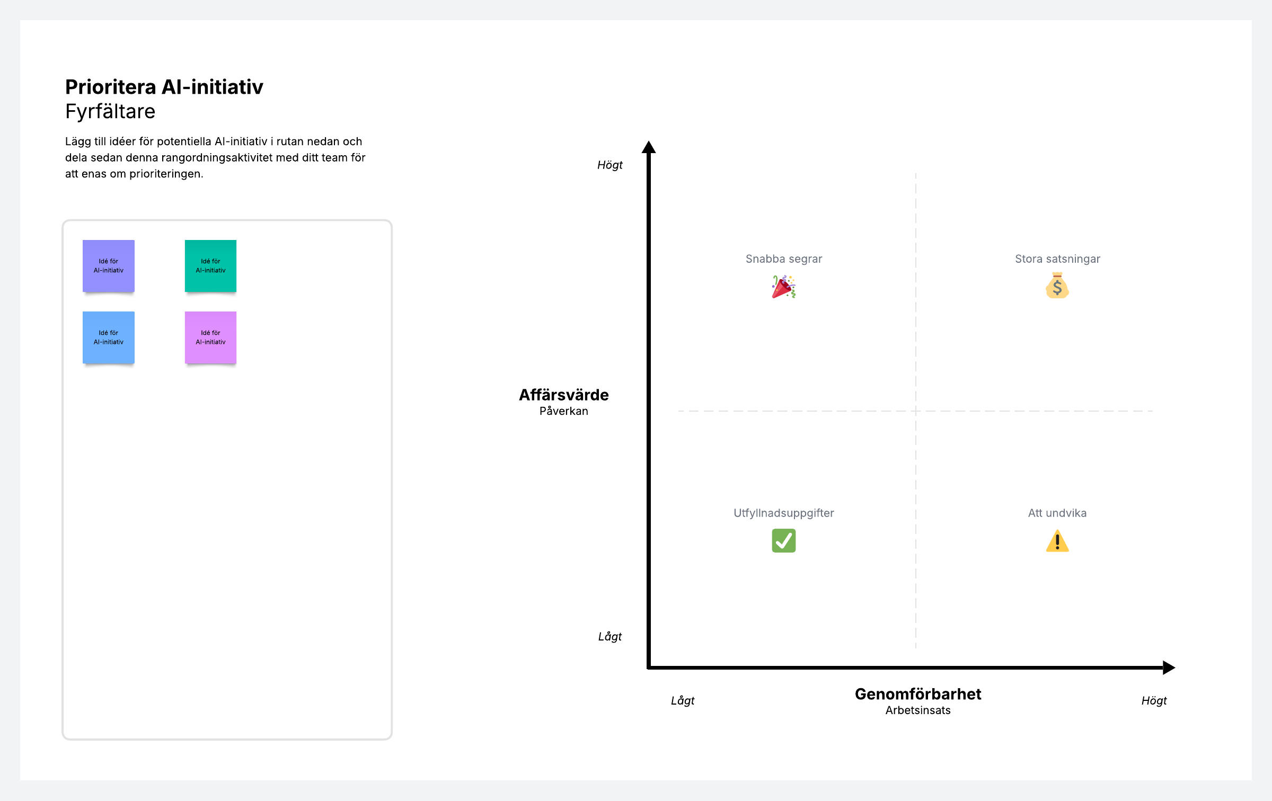1272x801 pixels.
Task: Click the party popper emoji icon
Action: (x=783, y=287)
